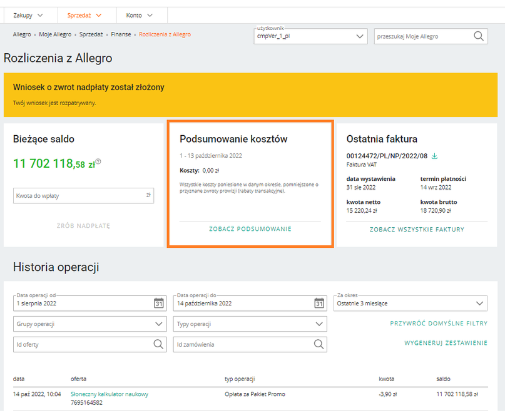The width and height of the screenshot is (505, 413).
Task: Click the row saldo 11 702 118,58 zł
Action: click(457, 394)
